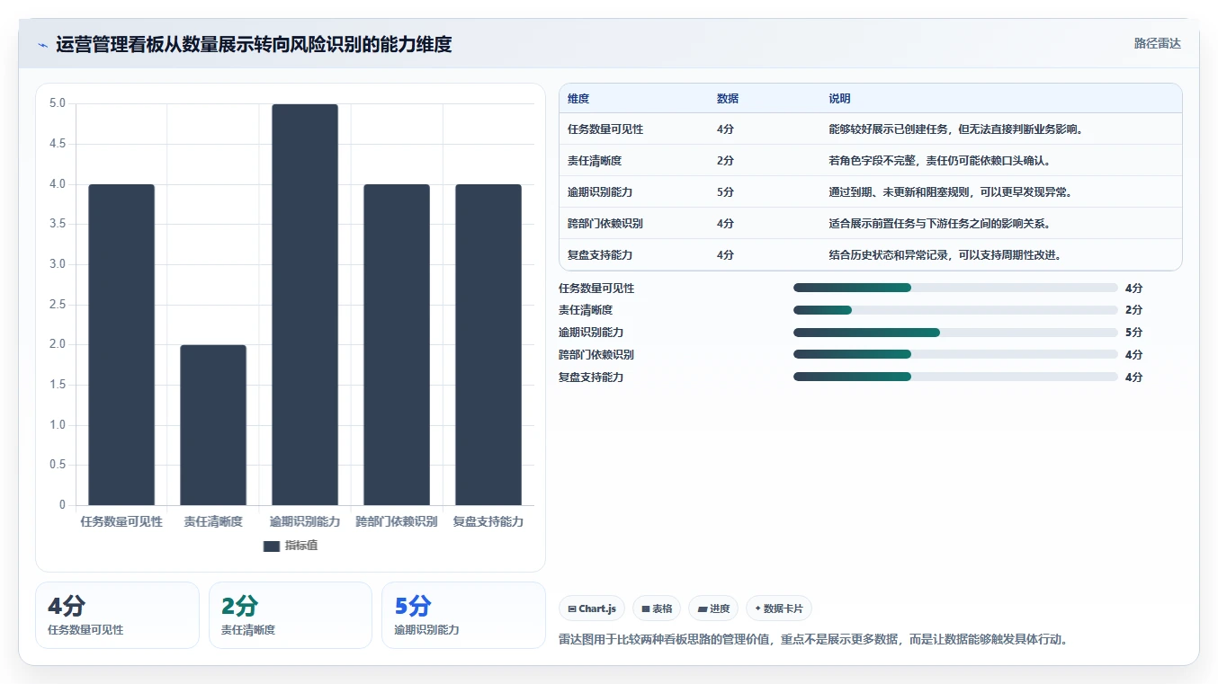This screenshot has height=684, width=1218.
Task: Click the 数据 column header
Action: 728,99
